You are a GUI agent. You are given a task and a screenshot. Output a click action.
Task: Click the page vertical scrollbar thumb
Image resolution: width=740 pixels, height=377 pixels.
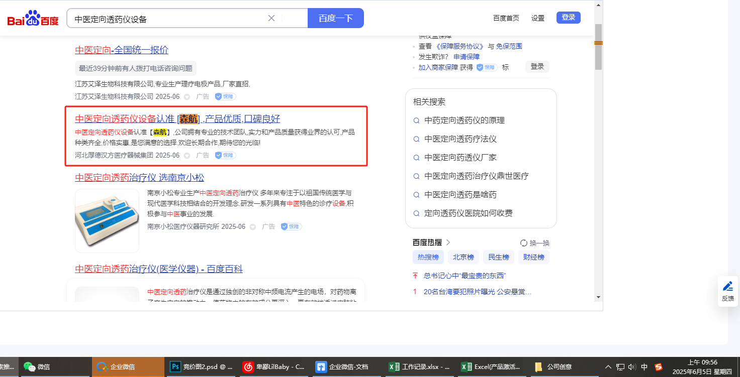tap(598, 47)
